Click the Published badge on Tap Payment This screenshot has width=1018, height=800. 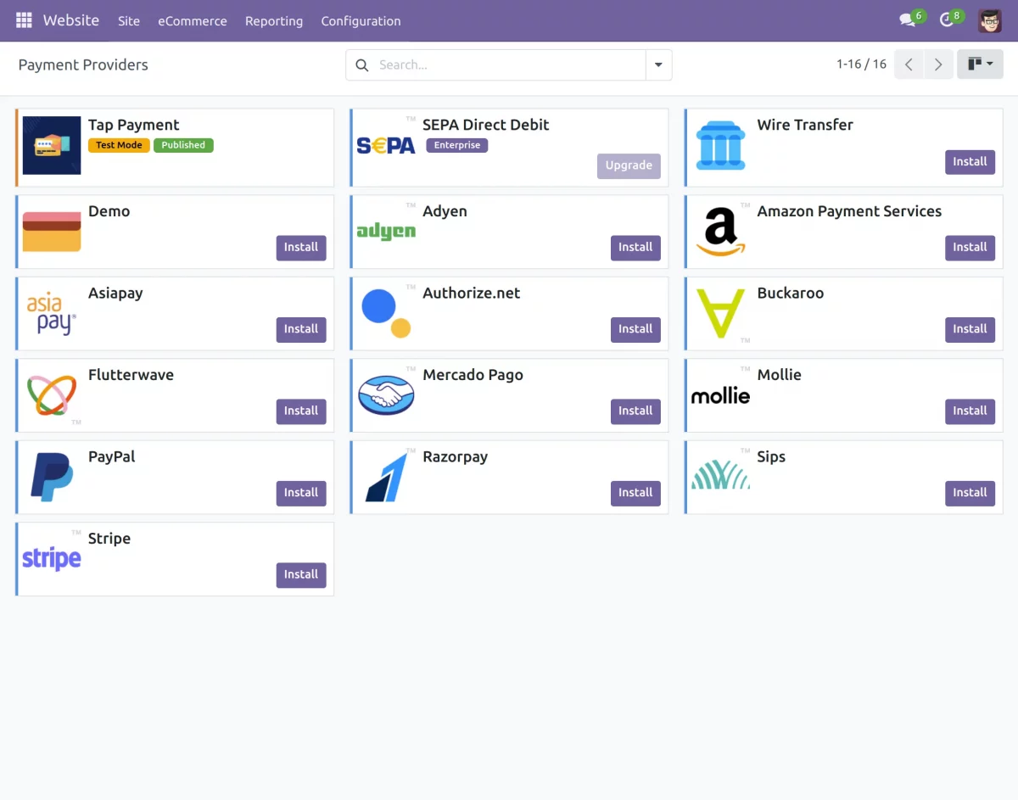coord(183,145)
